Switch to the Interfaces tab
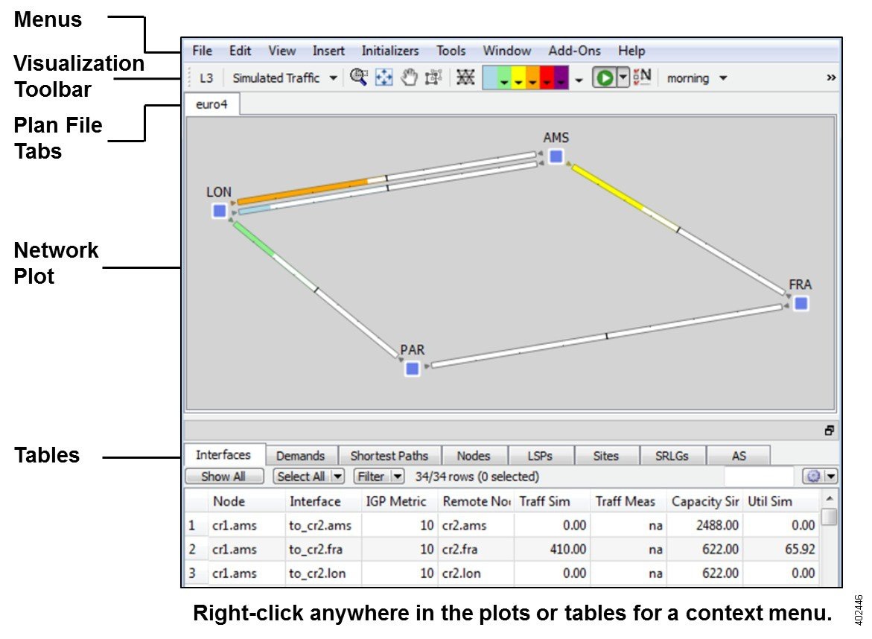Image resolution: width=872 pixels, height=639 pixels. (x=223, y=455)
